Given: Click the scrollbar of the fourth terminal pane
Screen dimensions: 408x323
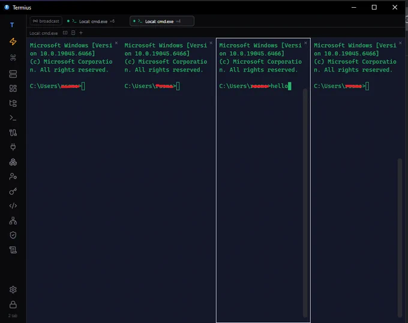Looking at the screenshot, I should click(x=400, y=238).
